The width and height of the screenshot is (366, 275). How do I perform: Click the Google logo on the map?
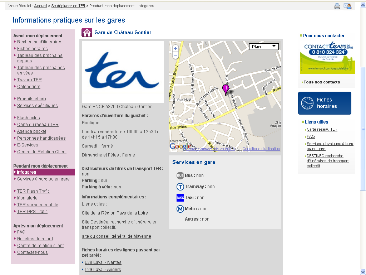pos(180,146)
